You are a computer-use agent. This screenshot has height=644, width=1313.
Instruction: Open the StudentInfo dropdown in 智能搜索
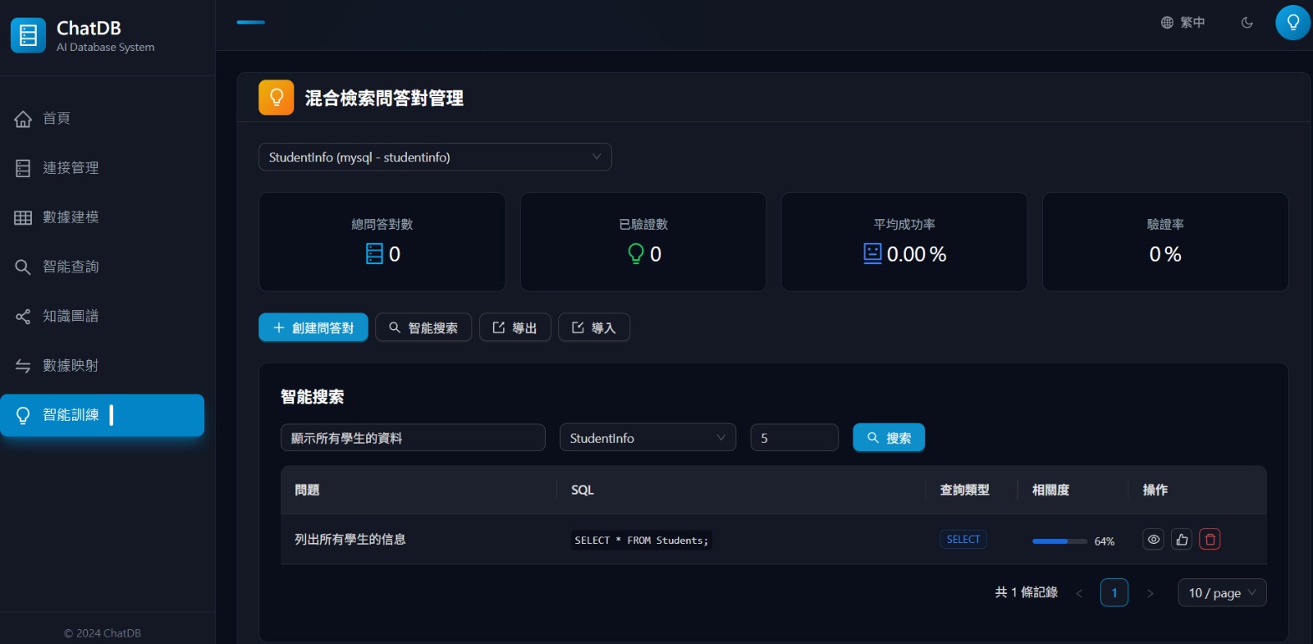[x=648, y=437]
